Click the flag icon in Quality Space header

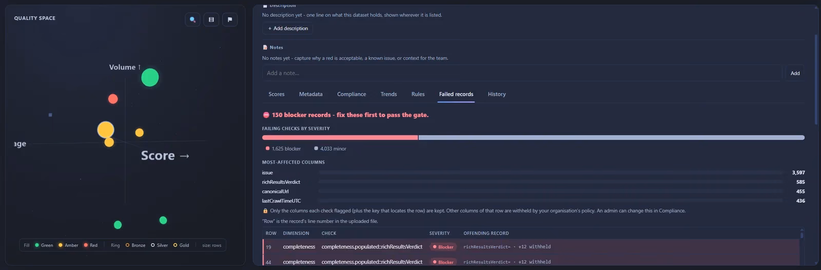(229, 20)
